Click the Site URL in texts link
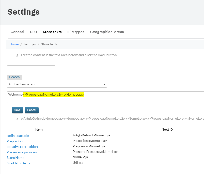Image resolution: width=204 pixels, height=174 pixels. [19, 163]
